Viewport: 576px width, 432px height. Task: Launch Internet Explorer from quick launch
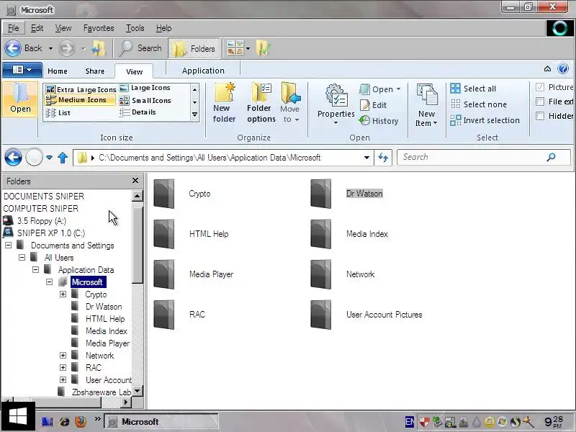[x=65, y=422]
